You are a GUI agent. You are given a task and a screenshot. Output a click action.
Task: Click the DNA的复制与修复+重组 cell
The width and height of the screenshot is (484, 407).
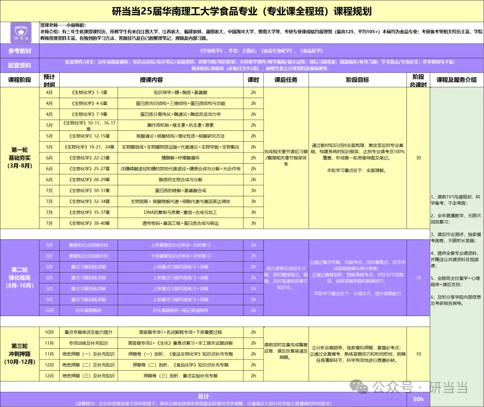pos(181,212)
